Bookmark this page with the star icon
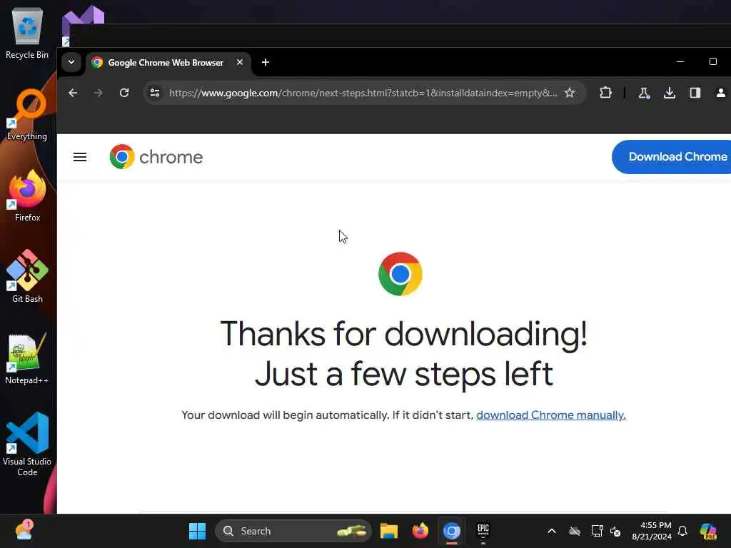 click(570, 93)
